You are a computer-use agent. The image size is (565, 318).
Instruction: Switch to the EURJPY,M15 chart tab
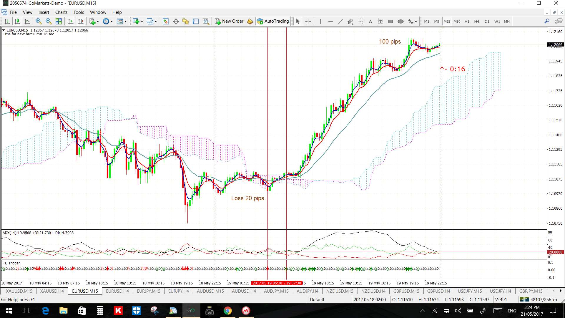pos(149,291)
